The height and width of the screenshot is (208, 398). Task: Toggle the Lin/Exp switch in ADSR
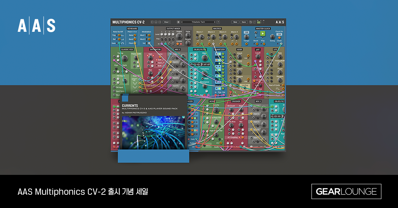pos(245,87)
